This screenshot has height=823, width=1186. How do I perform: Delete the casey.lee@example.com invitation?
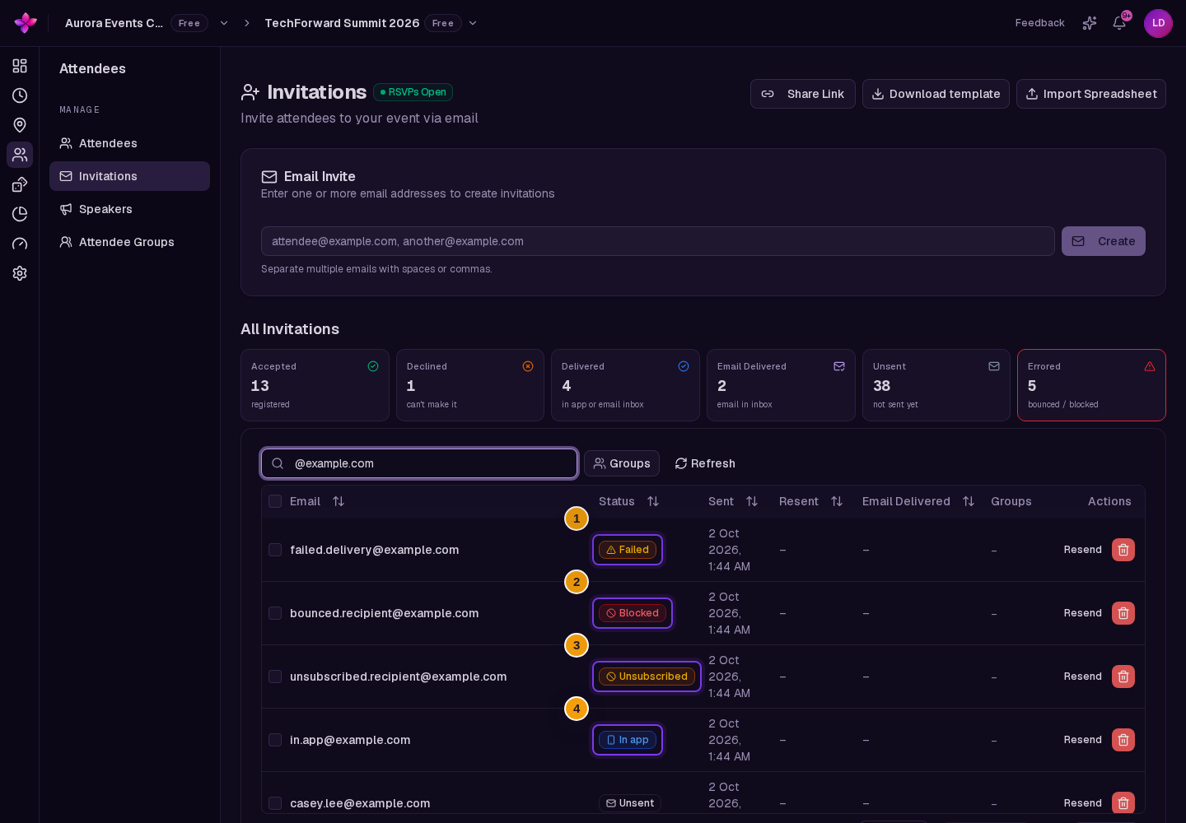pyautogui.click(x=1123, y=803)
